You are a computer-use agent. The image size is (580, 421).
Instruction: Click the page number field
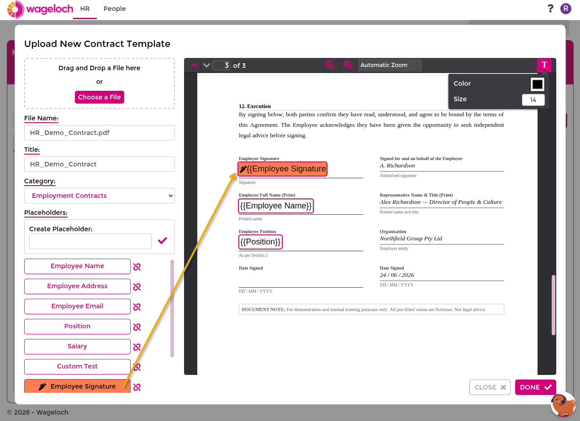(221, 65)
